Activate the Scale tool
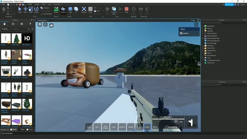Image resolution: width=247 pixels, height=139 pixels. click(31, 10)
